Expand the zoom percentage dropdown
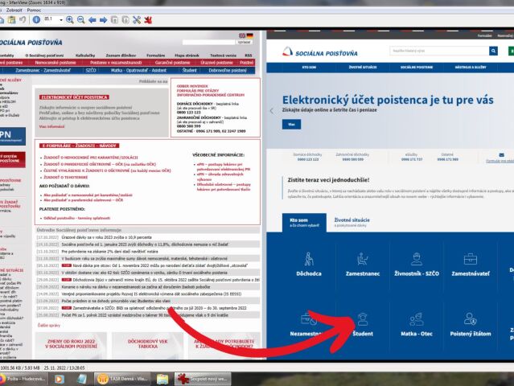The height and width of the screenshot is (386, 514). 61,20
